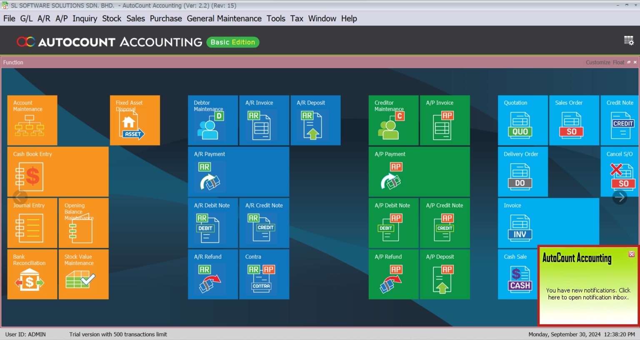640x340 pixels.
Task: Open the Contra entry tile
Action: (264, 274)
